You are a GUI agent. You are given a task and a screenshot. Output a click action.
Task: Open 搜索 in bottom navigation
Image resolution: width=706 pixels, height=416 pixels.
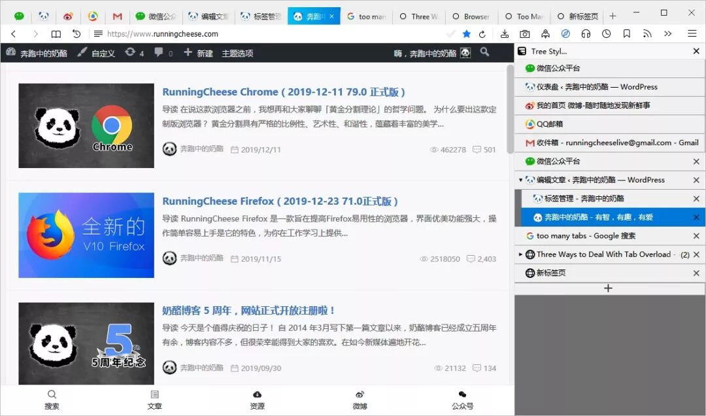pos(52,400)
